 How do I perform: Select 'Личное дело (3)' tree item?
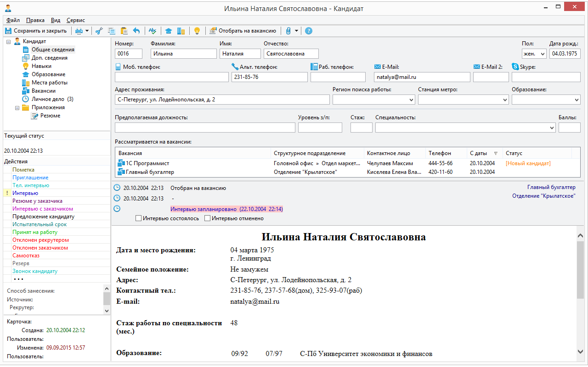point(52,99)
